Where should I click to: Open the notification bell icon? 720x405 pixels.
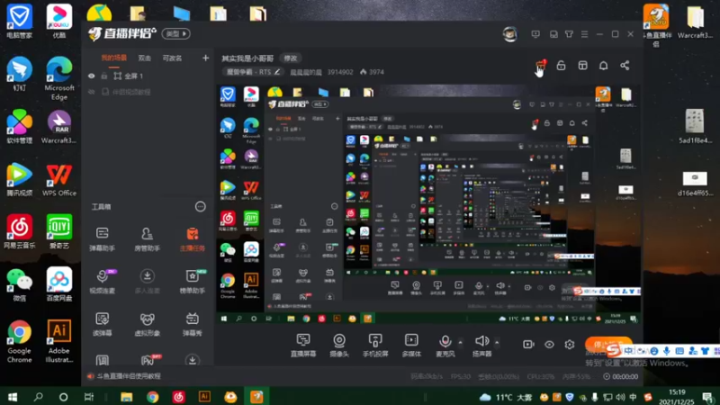point(603,66)
